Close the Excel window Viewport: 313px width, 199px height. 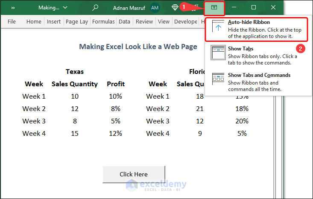pyautogui.click(x=273, y=8)
